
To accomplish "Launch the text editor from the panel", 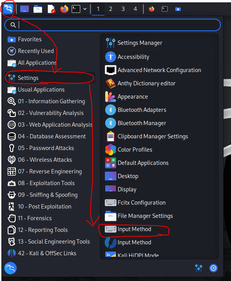I will tap(51, 9).
